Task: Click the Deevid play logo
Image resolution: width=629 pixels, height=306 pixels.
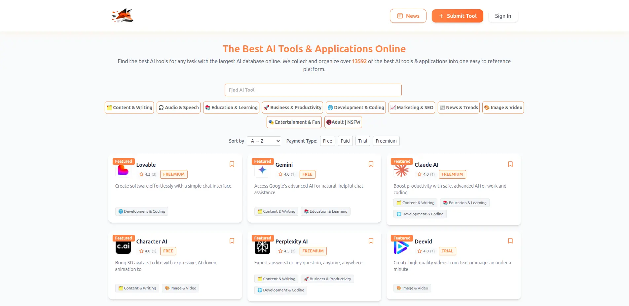Action: 401,247
